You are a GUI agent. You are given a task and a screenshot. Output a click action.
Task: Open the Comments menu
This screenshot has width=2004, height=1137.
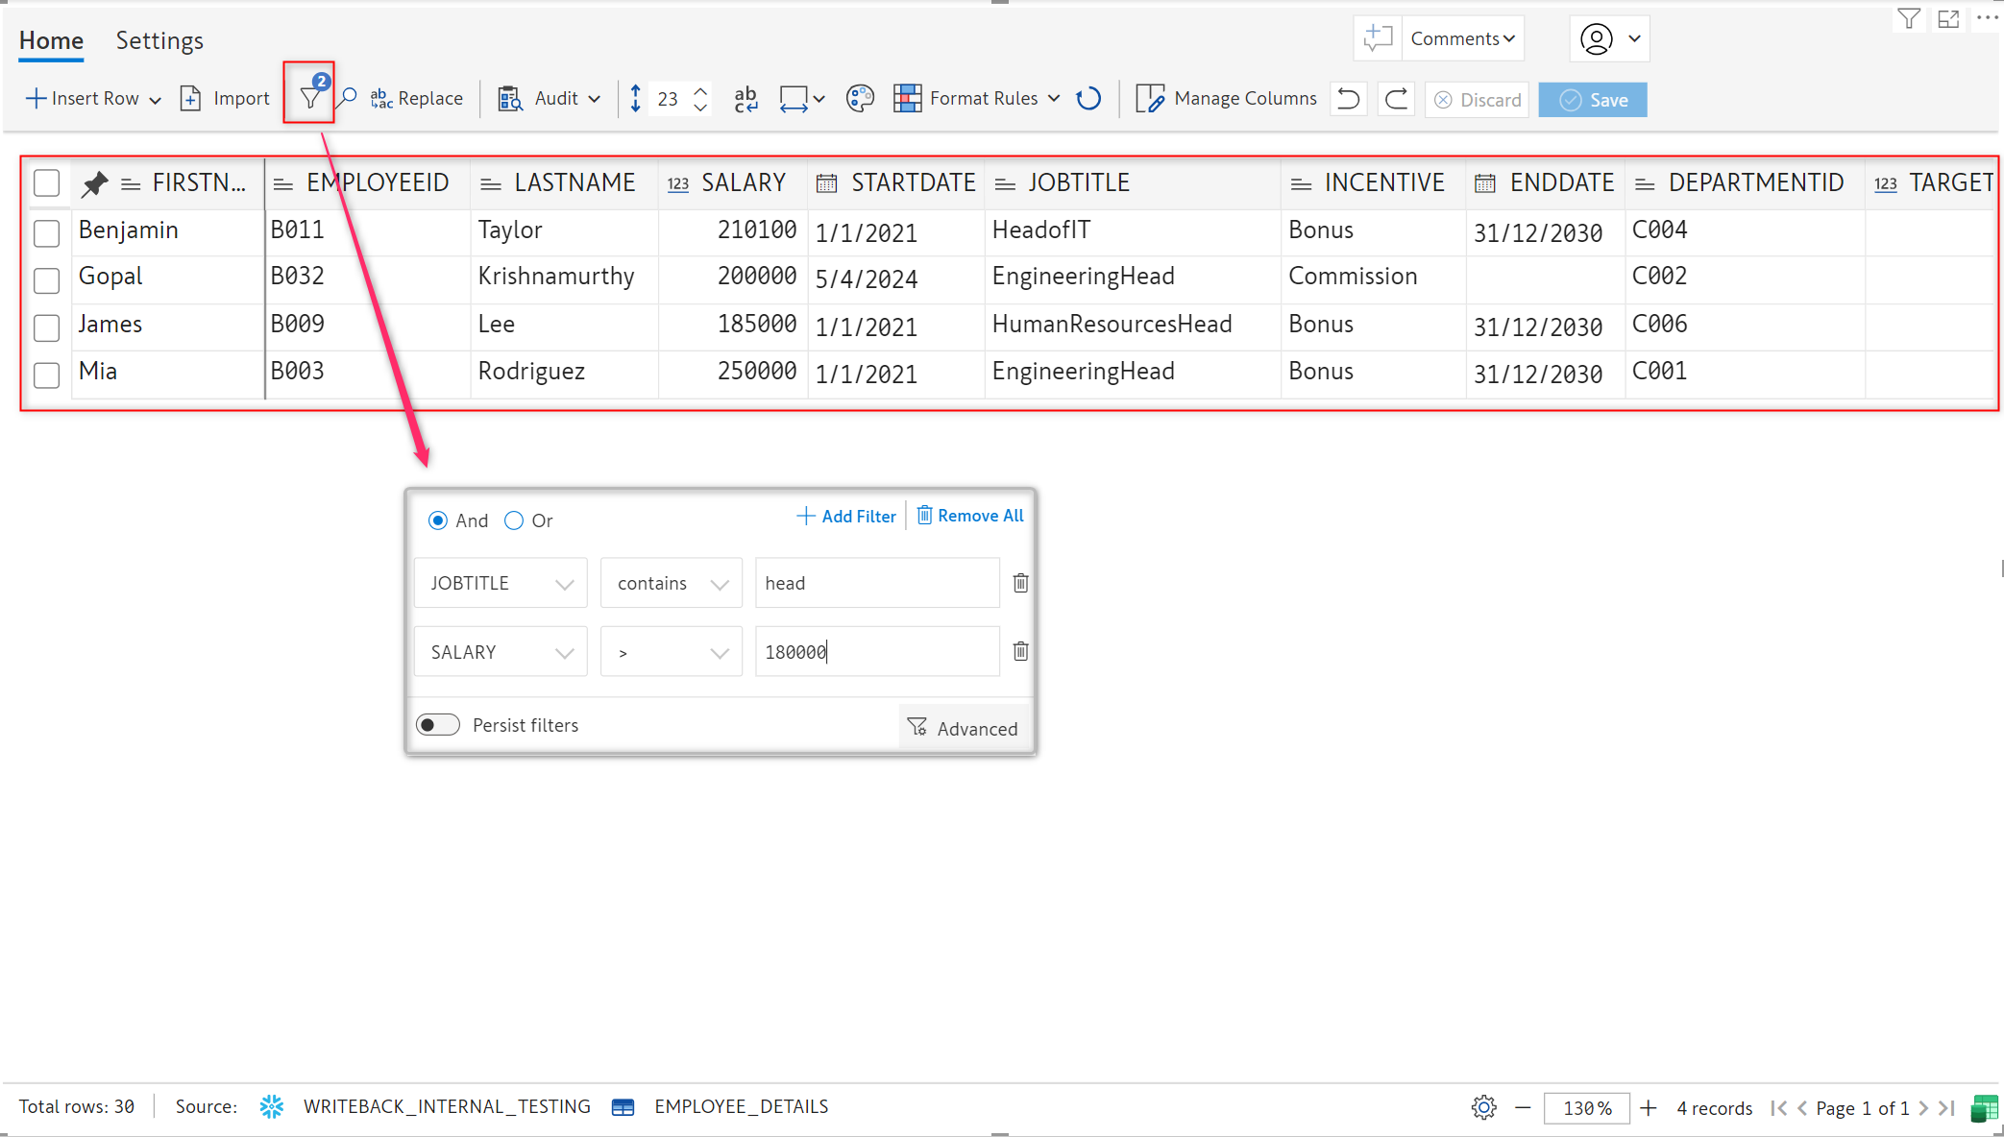1461,38
